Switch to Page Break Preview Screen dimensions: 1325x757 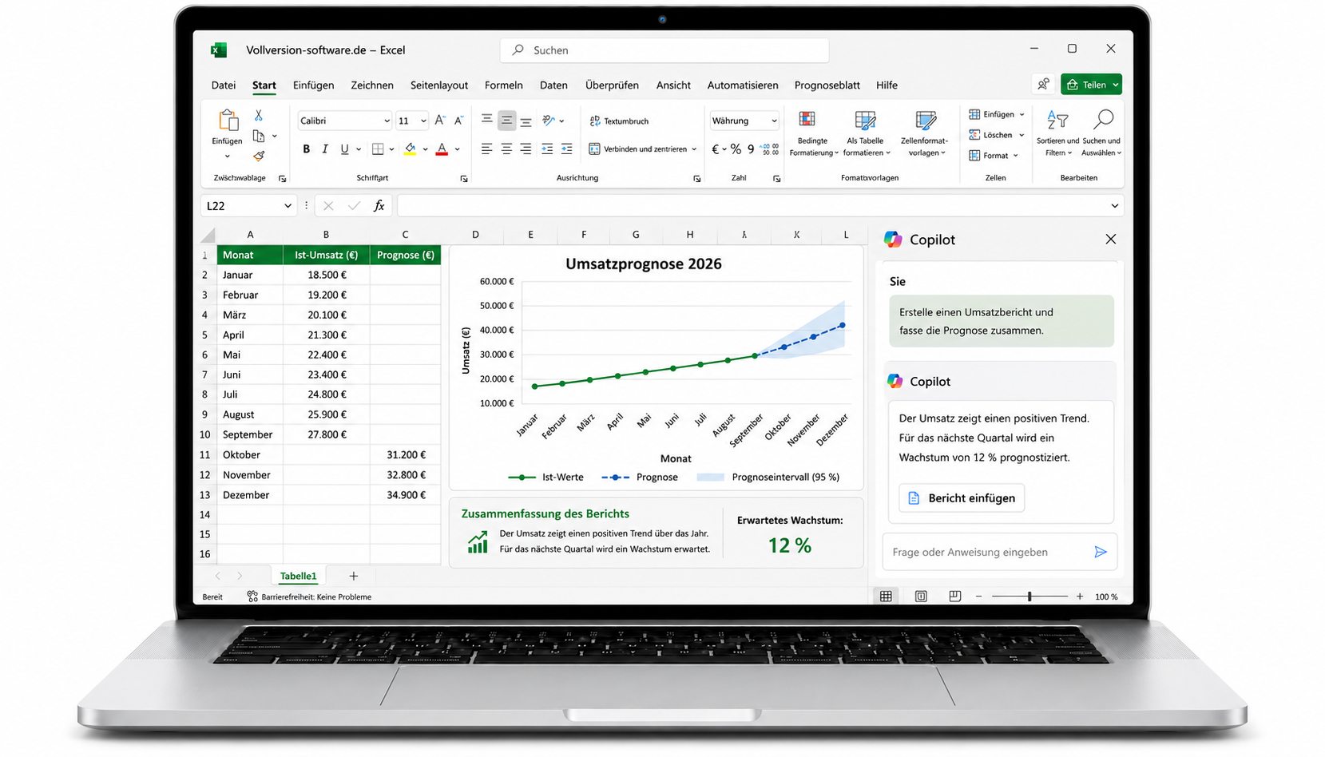(x=954, y=596)
